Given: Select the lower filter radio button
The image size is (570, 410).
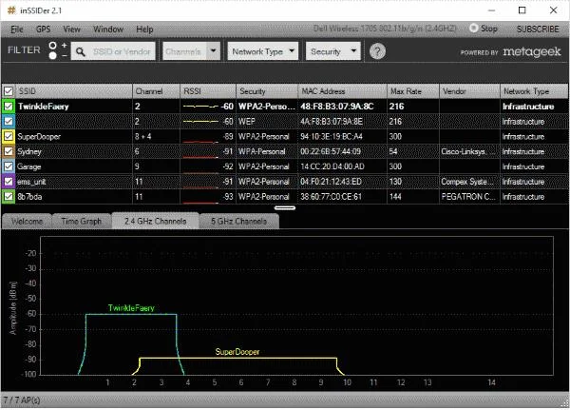Looking at the screenshot, I should pos(52,55).
